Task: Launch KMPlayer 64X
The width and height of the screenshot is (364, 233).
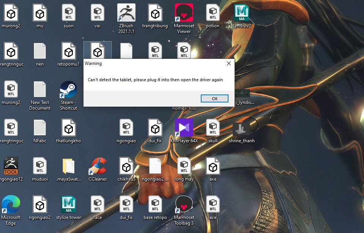Action: (184, 128)
